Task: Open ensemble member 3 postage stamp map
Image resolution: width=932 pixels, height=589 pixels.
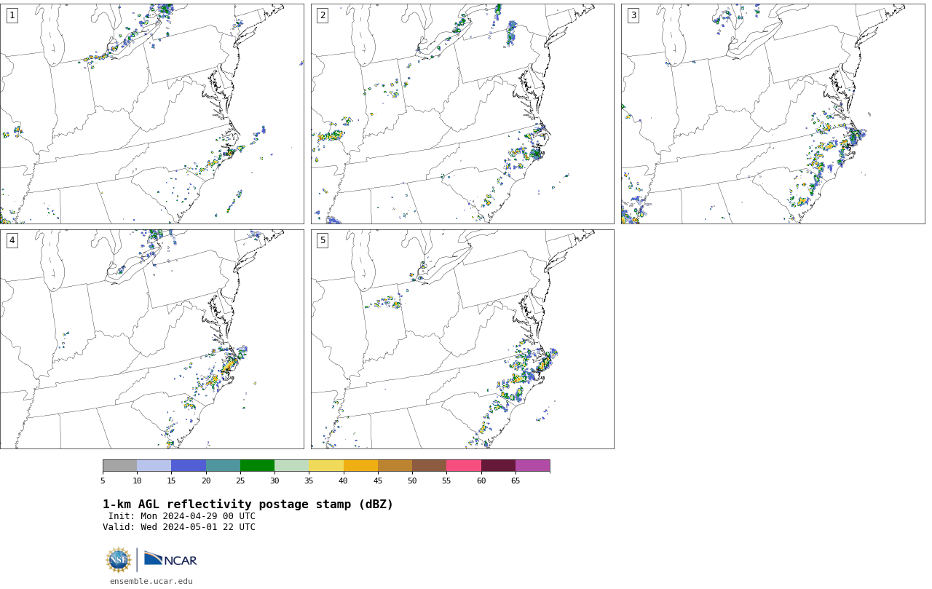Action: tap(773, 114)
